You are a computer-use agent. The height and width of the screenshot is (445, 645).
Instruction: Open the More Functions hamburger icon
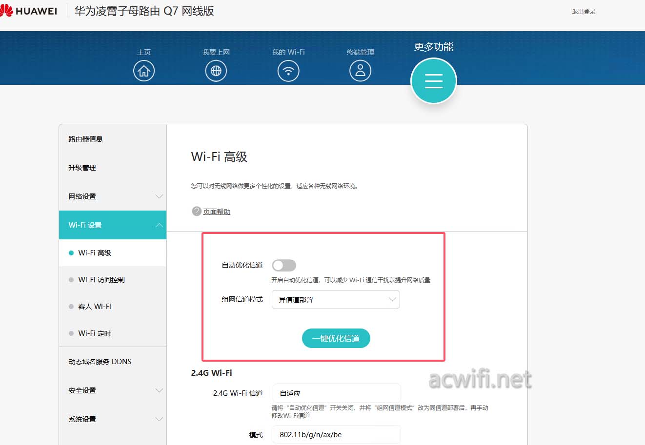434,81
